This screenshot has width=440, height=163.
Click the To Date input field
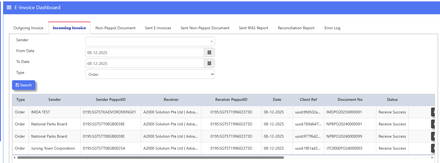145,63
